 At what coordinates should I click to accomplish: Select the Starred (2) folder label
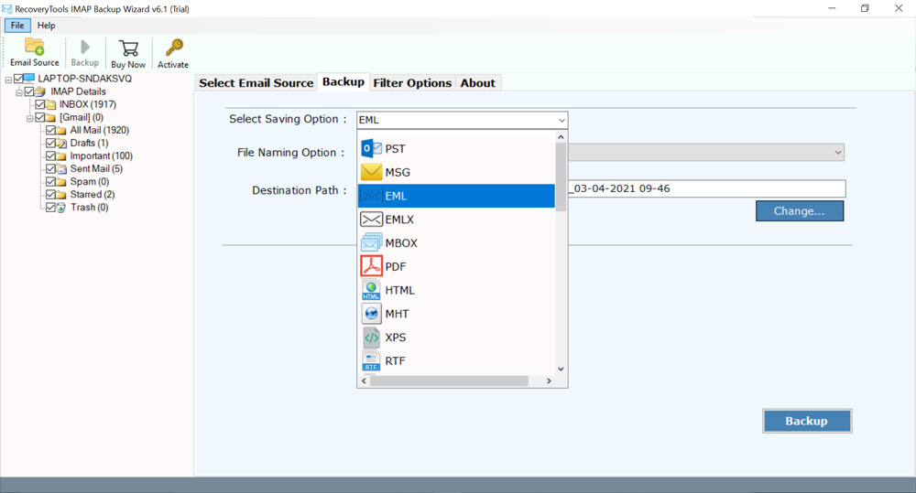tap(93, 194)
